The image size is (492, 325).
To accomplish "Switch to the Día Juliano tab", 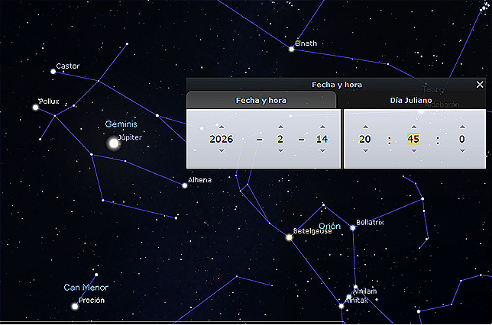I will pyautogui.click(x=413, y=100).
